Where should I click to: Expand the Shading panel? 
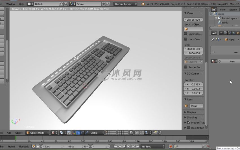tap(191, 117)
